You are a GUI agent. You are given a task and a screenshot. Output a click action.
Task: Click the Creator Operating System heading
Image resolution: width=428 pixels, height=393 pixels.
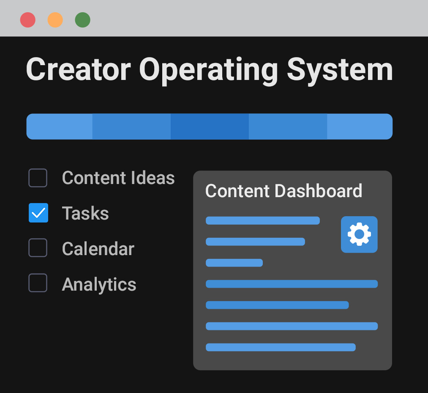tap(210, 70)
